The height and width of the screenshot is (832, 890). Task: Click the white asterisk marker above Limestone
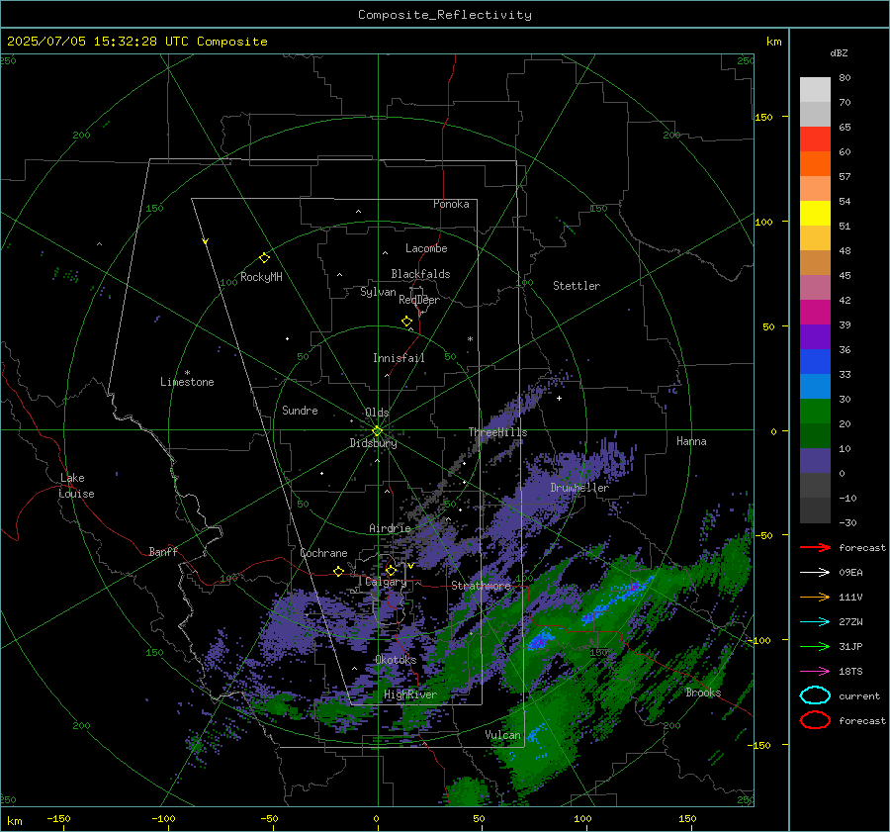pos(187,373)
